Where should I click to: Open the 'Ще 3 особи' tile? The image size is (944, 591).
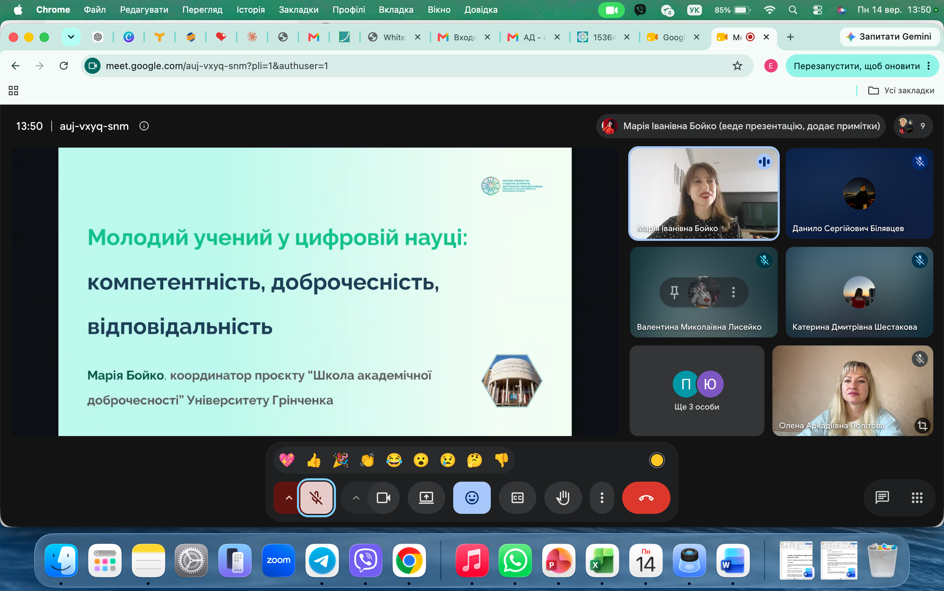coord(696,390)
